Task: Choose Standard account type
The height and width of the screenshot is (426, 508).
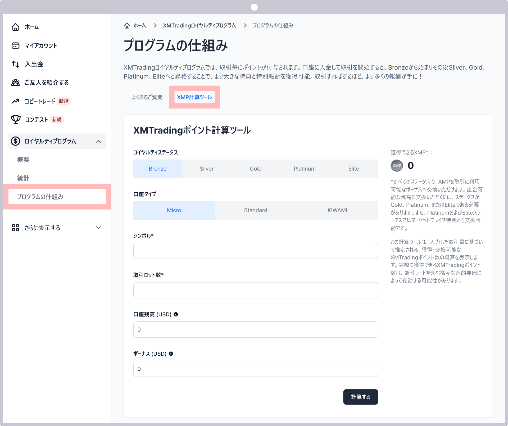Action: click(x=256, y=210)
